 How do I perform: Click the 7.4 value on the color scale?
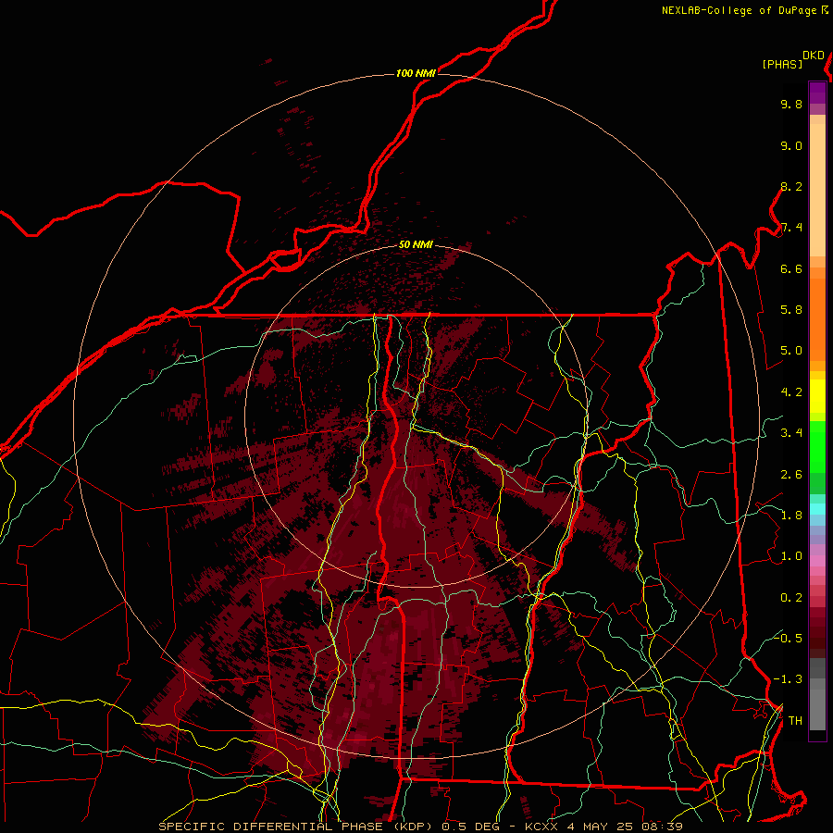point(791,228)
